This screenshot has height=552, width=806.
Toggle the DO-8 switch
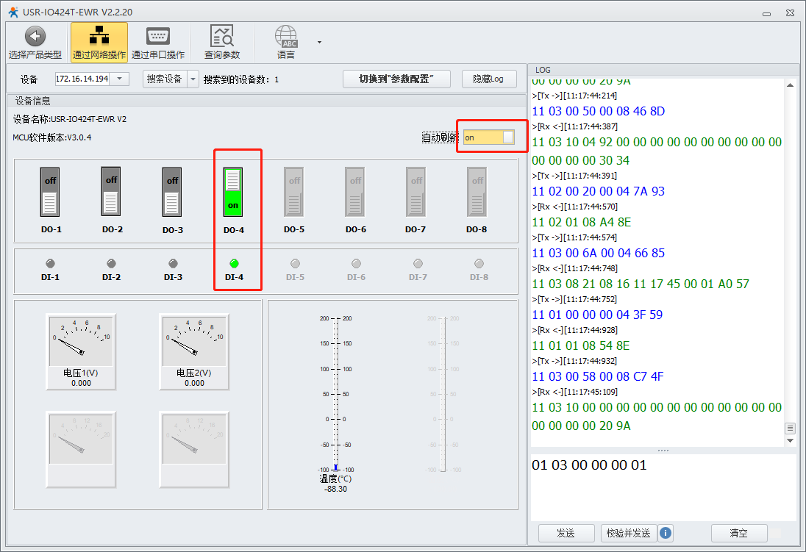[x=477, y=193]
